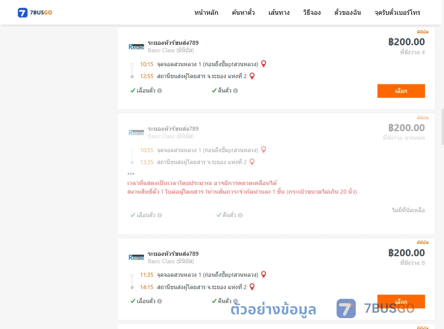Click the มินิบัส tag on the sold-out trip card
Viewport: 444px width, 329px height.
click(x=423, y=118)
